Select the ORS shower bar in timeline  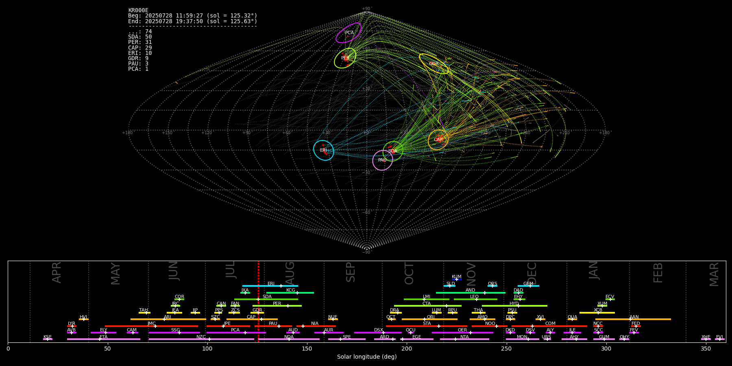492,286
